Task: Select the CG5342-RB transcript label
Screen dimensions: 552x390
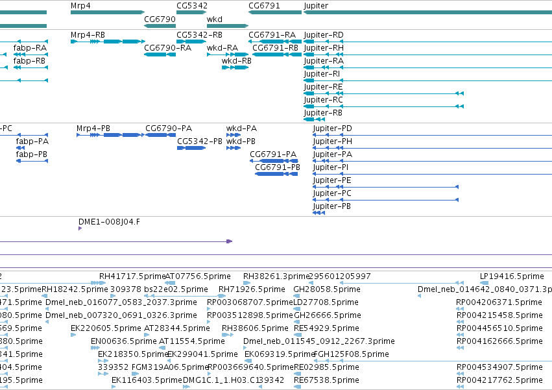Action: 199,35
